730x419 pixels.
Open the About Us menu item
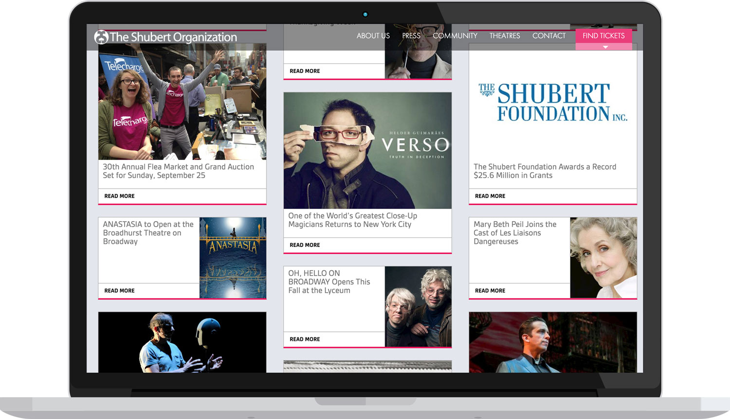pos(373,36)
